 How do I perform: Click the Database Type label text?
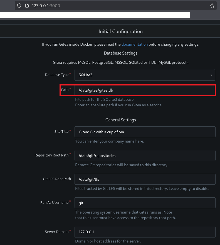[56, 75]
